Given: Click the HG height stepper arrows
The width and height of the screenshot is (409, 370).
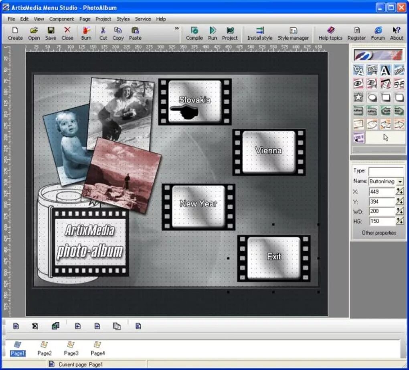Looking at the screenshot, I should pyautogui.click(x=400, y=221).
